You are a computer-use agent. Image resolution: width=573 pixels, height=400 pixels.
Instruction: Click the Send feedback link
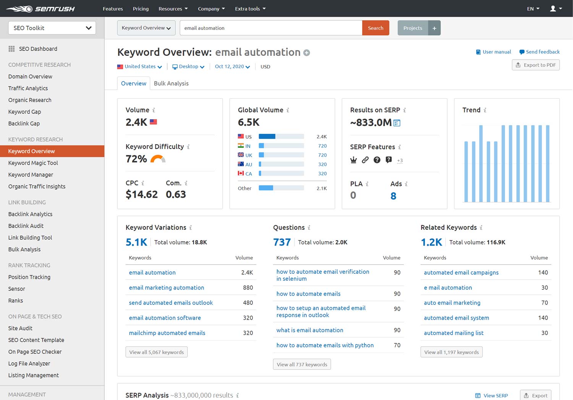coord(539,52)
